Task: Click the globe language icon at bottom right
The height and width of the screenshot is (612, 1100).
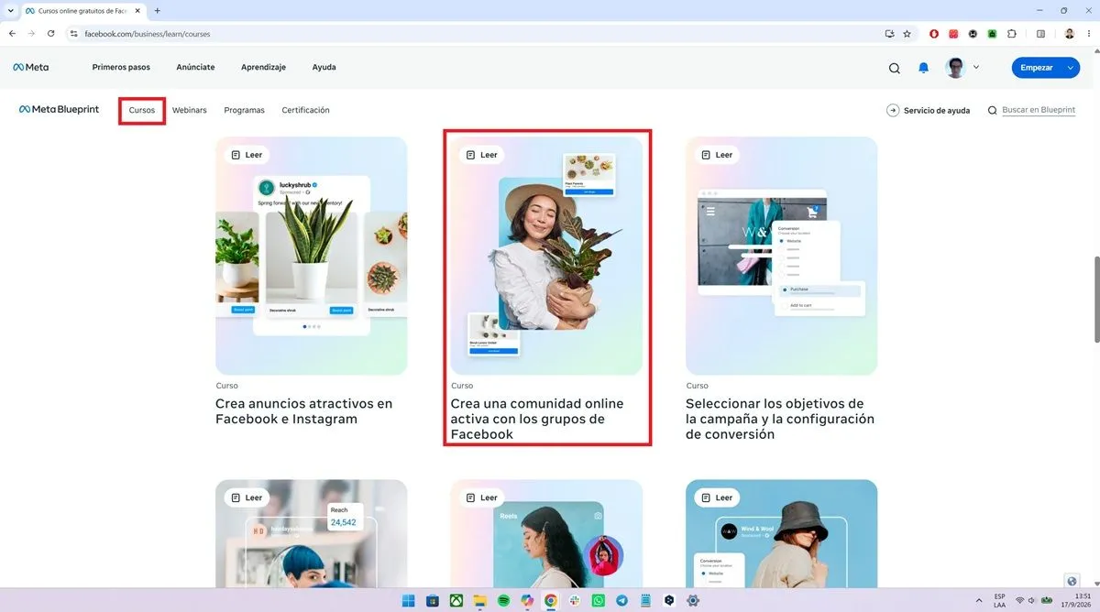Action: pyautogui.click(x=1072, y=581)
